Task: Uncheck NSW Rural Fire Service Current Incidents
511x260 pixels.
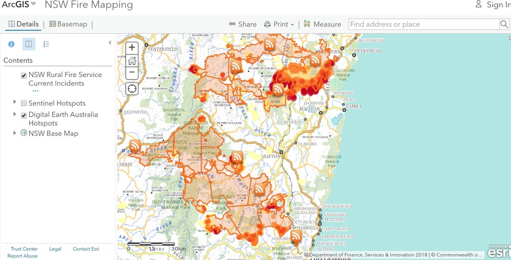Action: coord(24,75)
